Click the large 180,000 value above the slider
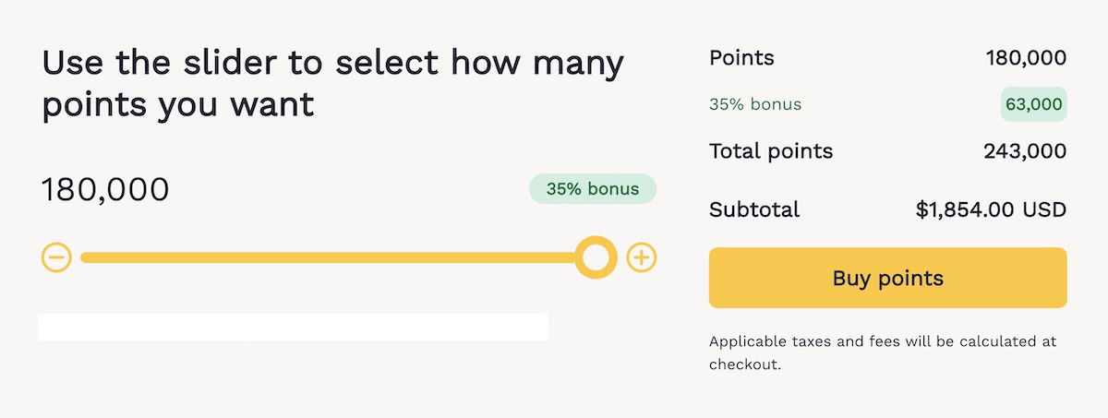Viewport: 1108px width, 418px height. (105, 189)
